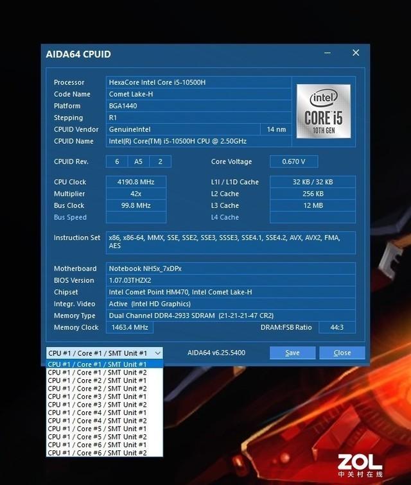This screenshot has width=411, height=485.
Task: Choose CPU #1 / Core #2 / SMT Unit #1
Action: click(x=105, y=380)
